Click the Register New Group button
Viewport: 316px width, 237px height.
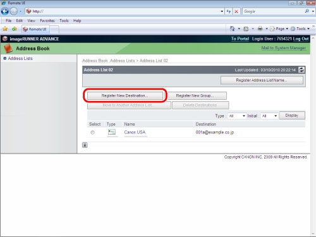(197, 95)
